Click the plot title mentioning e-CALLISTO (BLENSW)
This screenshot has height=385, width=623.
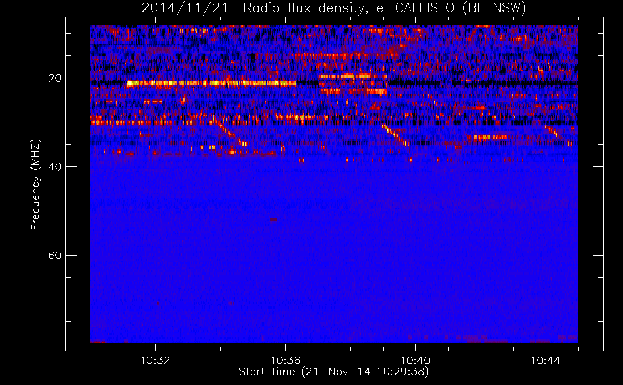(x=334, y=8)
